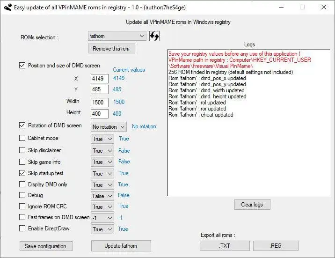
Task: Open the Cabinet mode value dropdown
Action: pyautogui.click(x=102, y=139)
